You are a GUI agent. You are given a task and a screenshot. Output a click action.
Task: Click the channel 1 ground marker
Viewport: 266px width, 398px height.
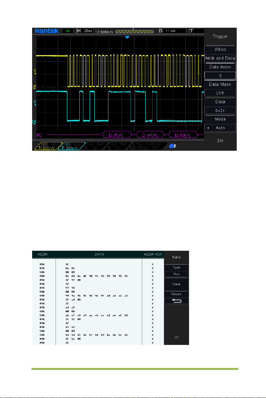tap(34, 86)
